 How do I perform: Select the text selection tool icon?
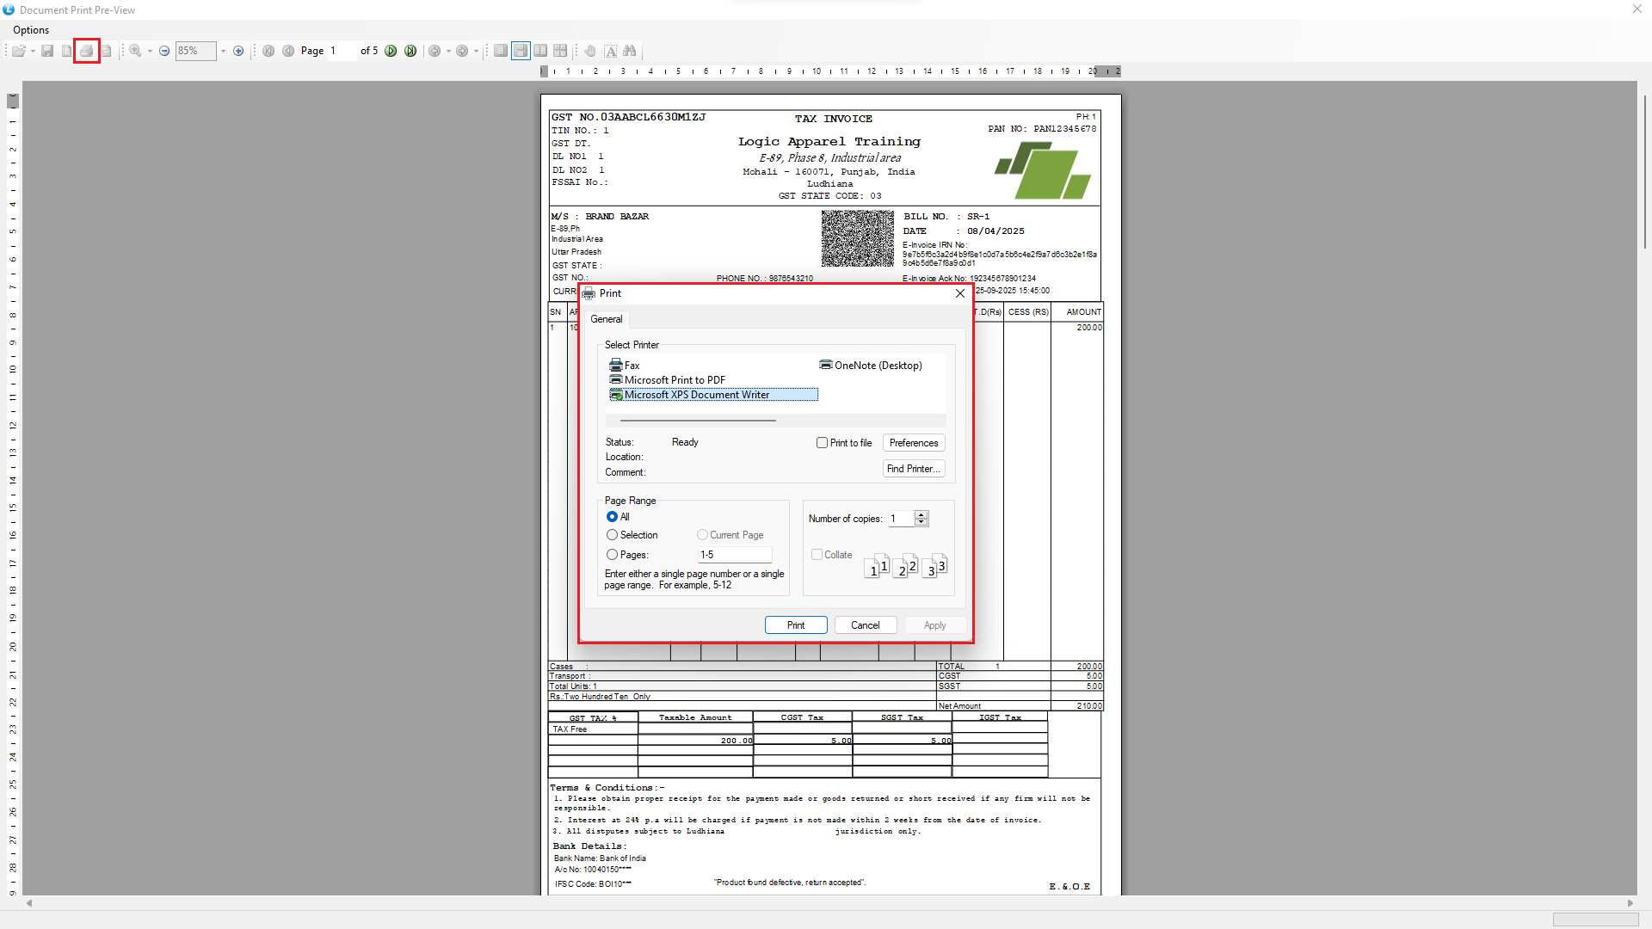tap(610, 52)
